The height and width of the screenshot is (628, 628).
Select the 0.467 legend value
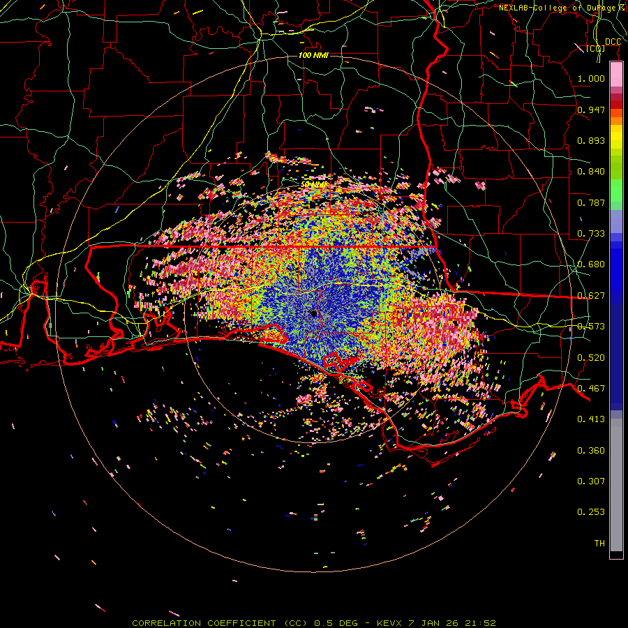(x=591, y=389)
